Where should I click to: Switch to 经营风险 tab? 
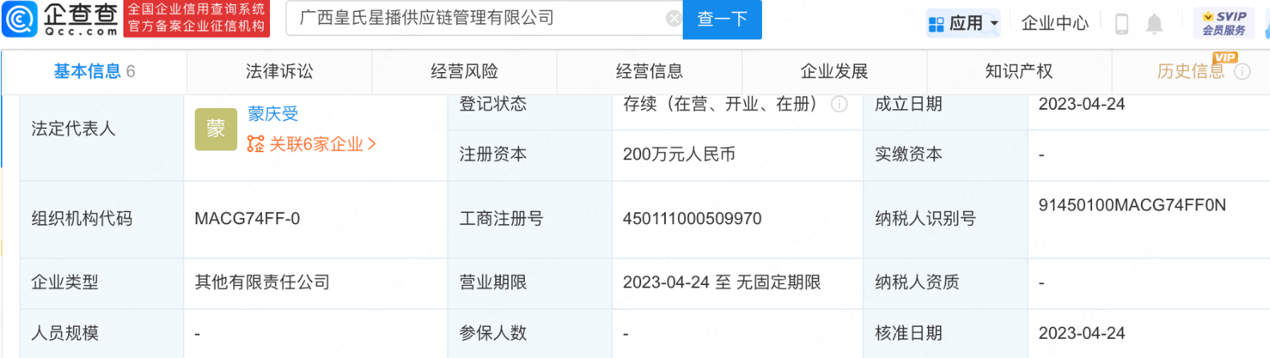[464, 71]
